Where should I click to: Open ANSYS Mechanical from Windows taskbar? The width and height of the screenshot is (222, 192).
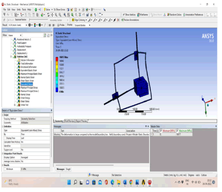149,183
